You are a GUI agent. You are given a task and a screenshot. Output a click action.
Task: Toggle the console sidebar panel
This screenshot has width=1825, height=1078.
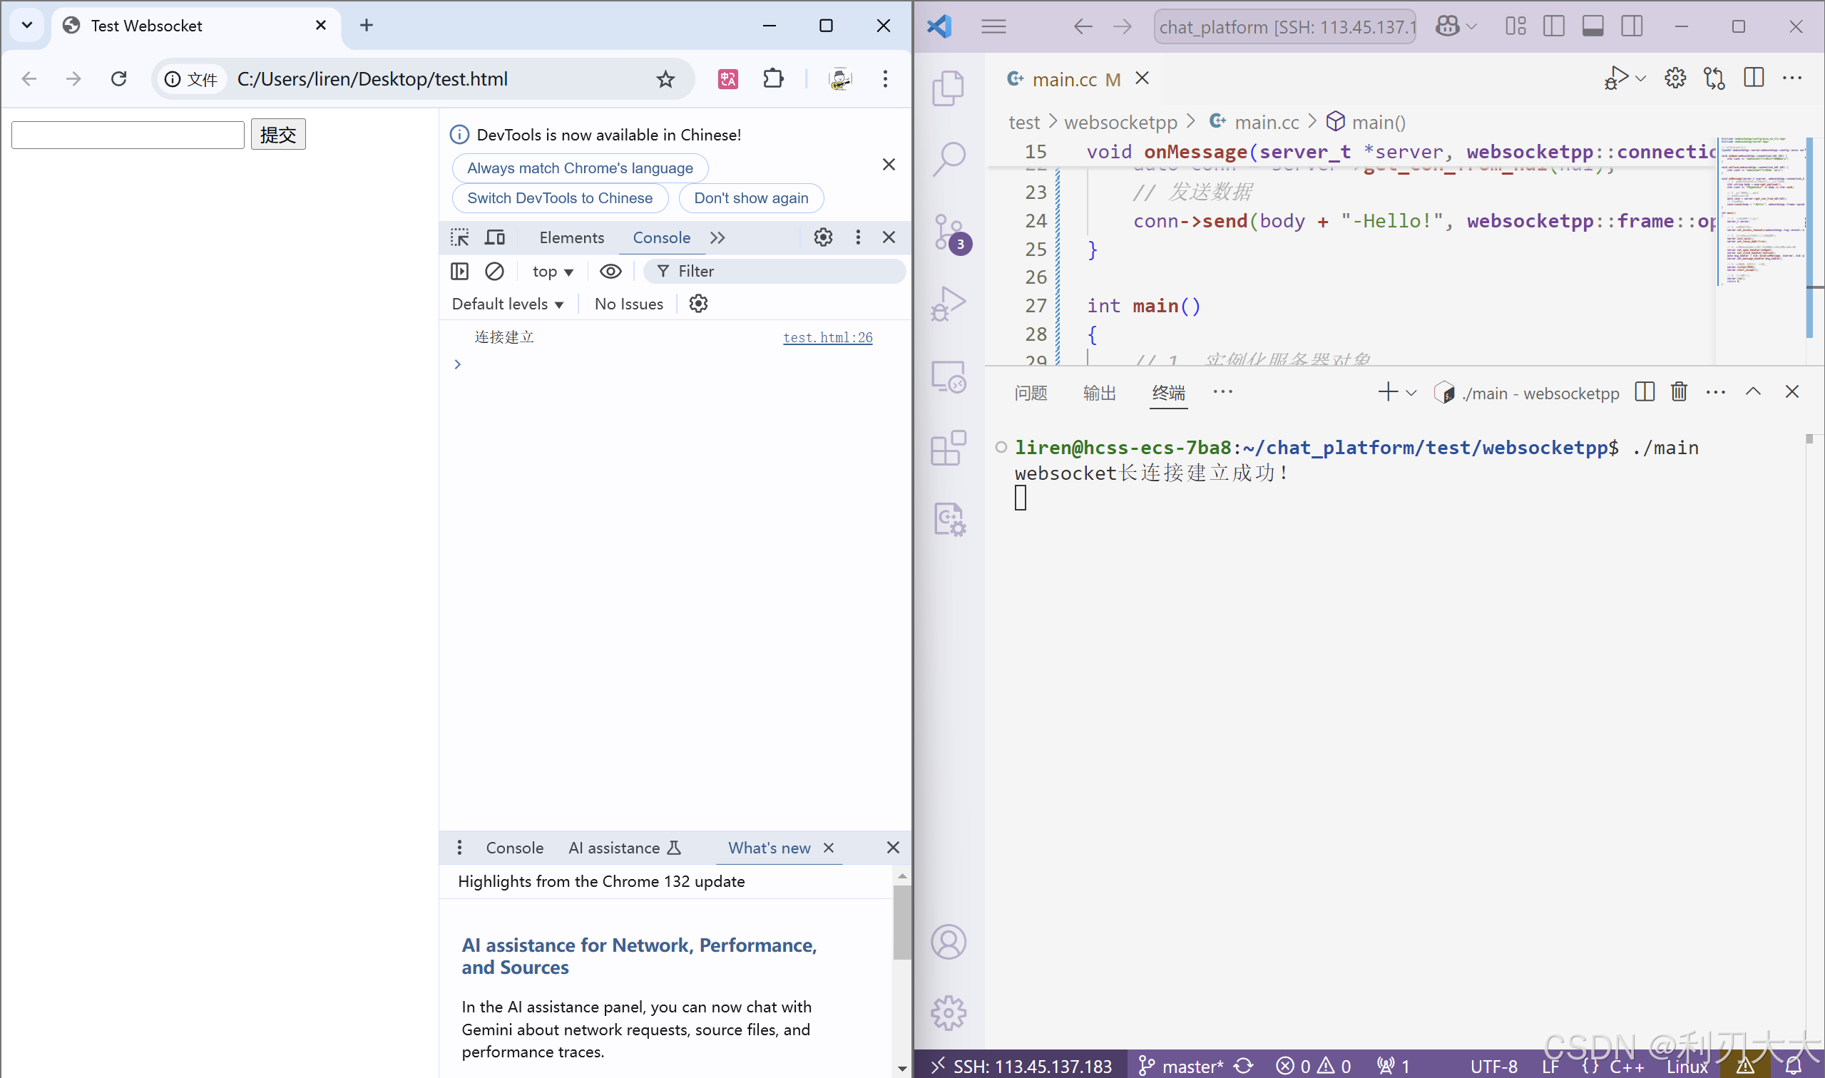click(x=460, y=271)
